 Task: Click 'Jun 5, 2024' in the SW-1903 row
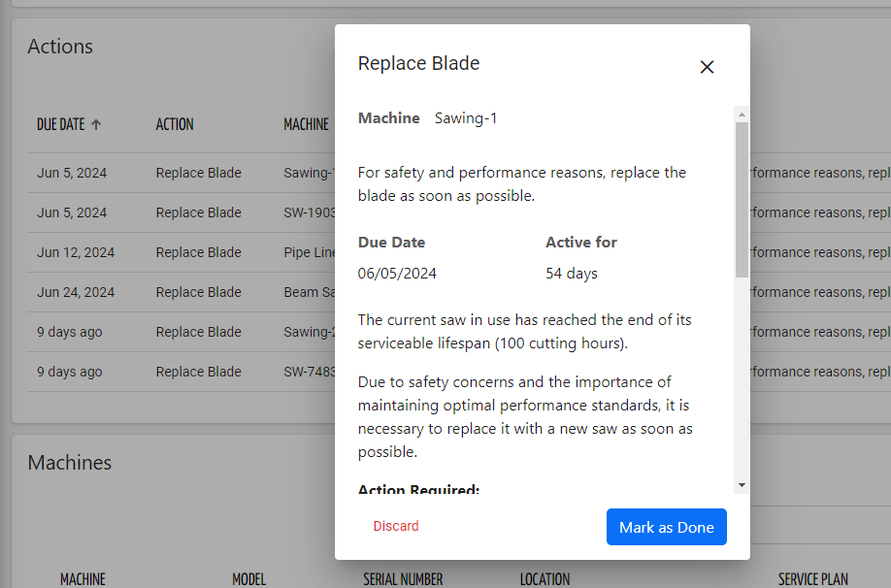(x=72, y=212)
